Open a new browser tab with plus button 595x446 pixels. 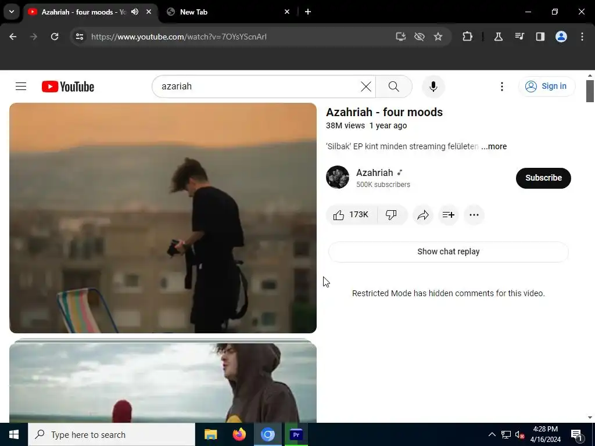click(308, 12)
